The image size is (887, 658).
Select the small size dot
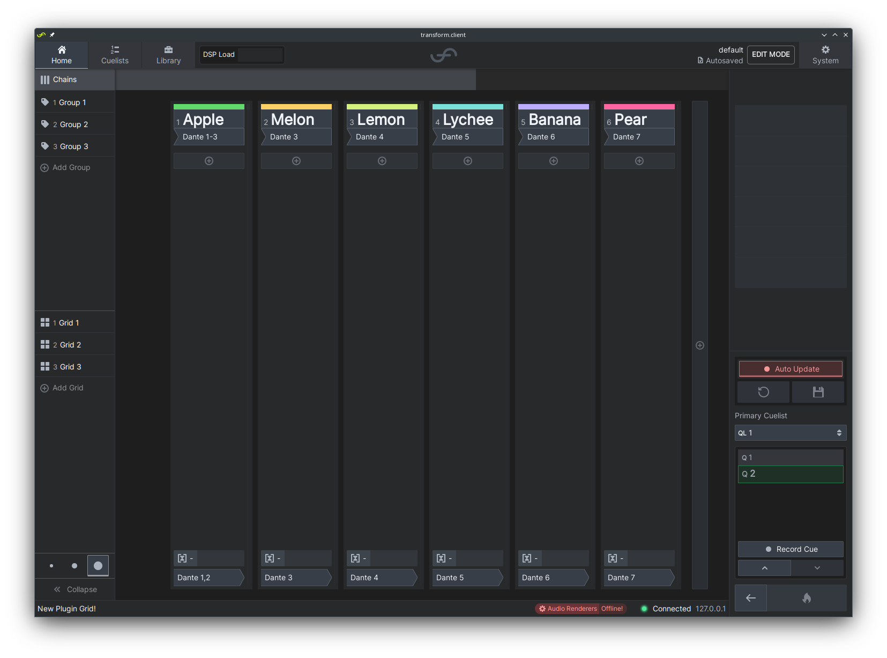[51, 566]
